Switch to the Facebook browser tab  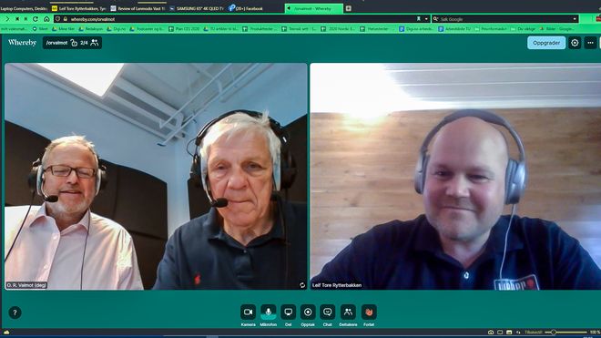tap(246, 8)
